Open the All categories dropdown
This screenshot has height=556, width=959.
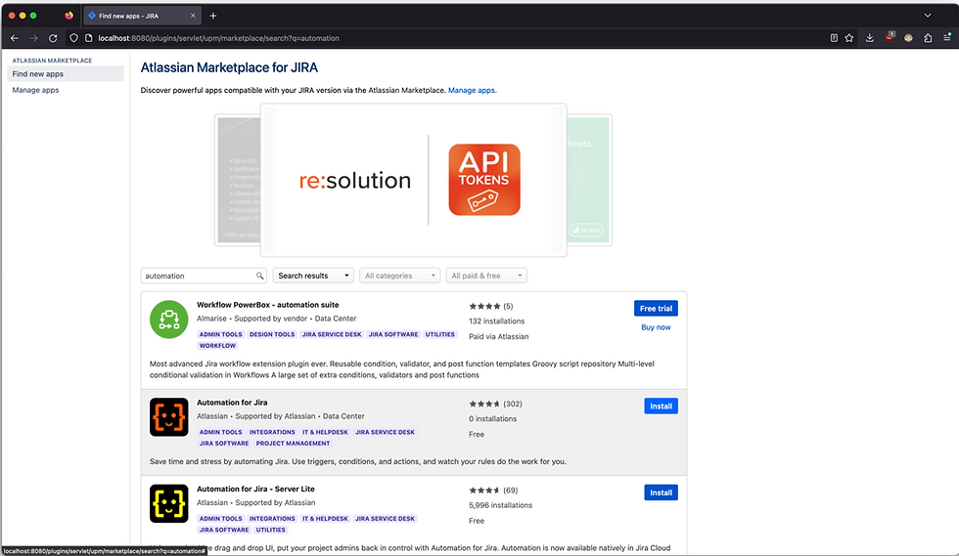pos(400,276)
